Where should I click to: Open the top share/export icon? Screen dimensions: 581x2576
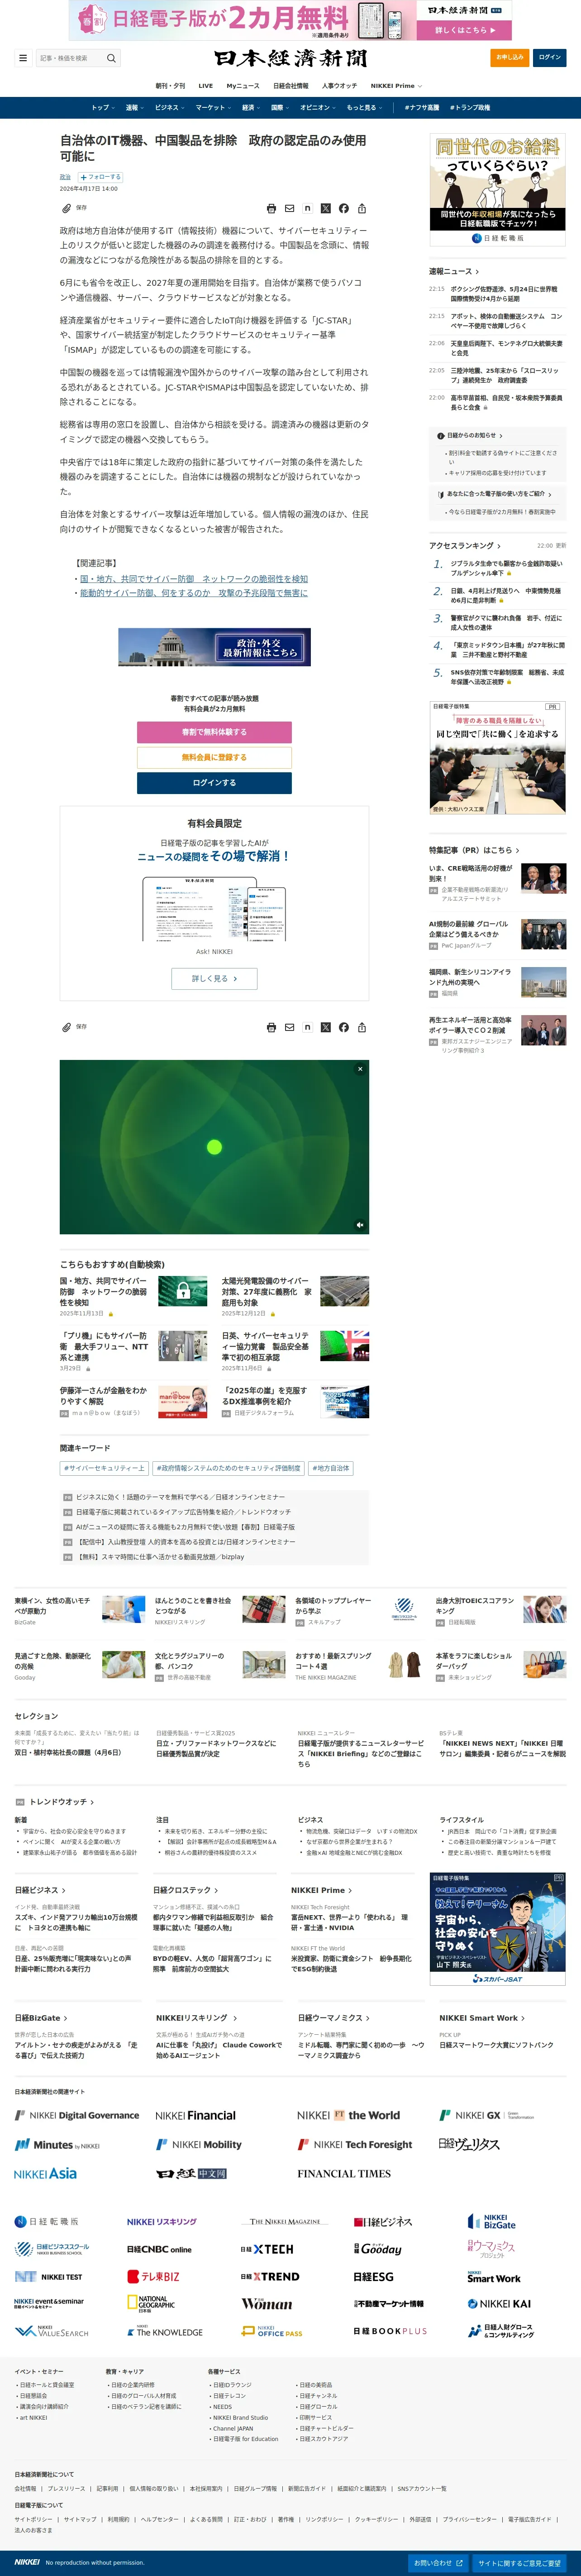click(x=362, y=209)
